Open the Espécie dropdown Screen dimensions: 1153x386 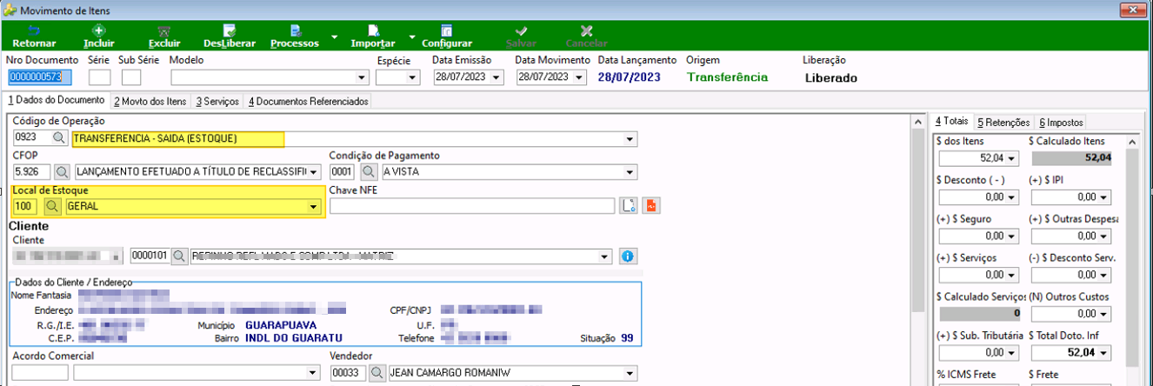413,77
